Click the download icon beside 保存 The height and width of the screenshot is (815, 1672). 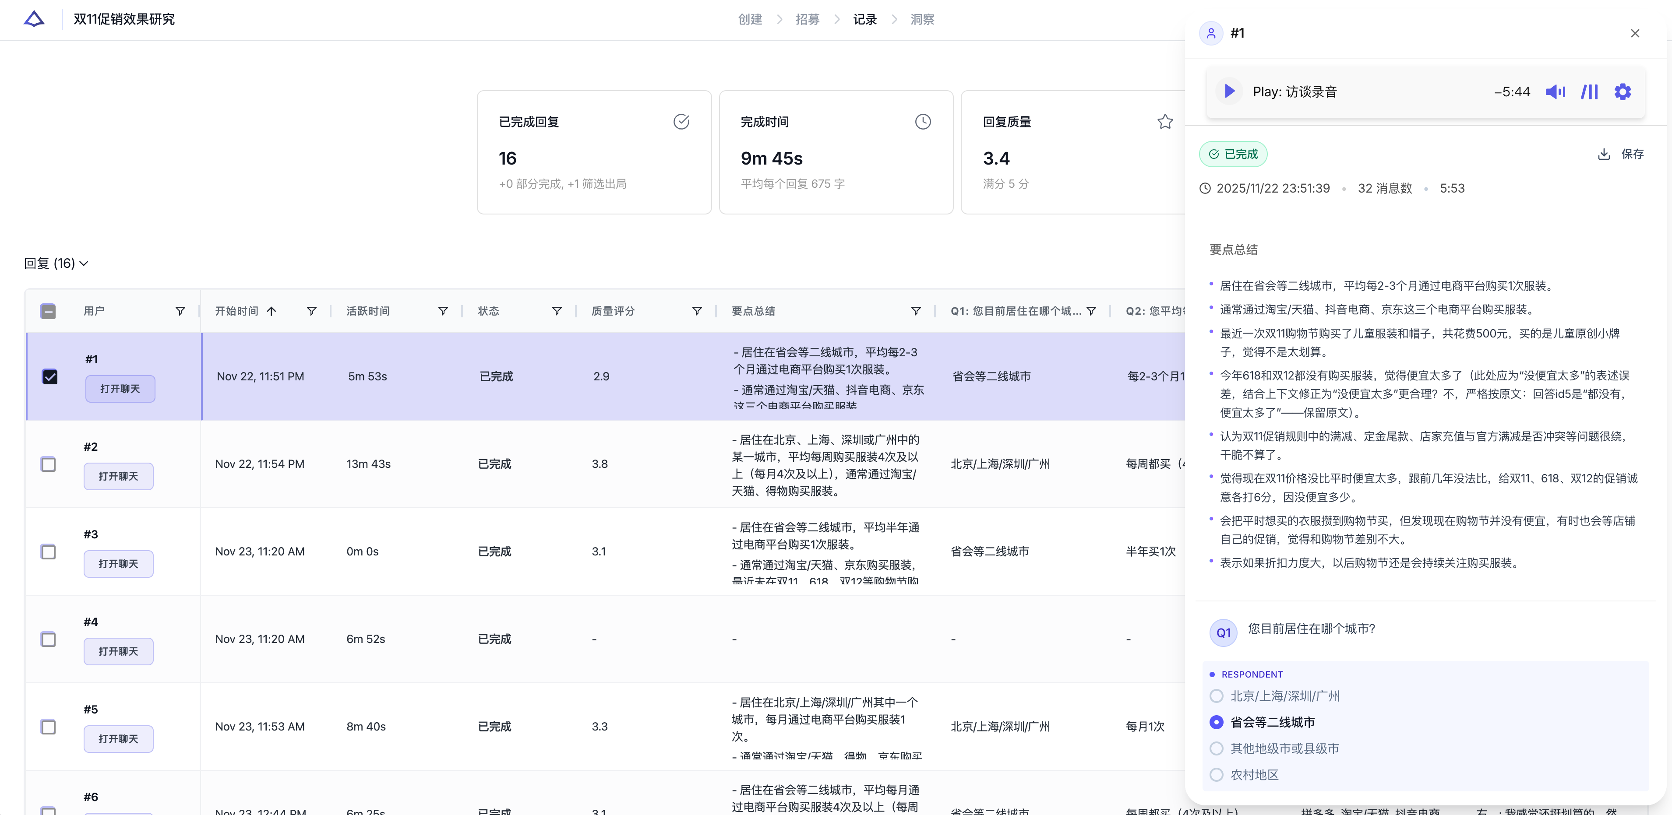[1604, 154]
